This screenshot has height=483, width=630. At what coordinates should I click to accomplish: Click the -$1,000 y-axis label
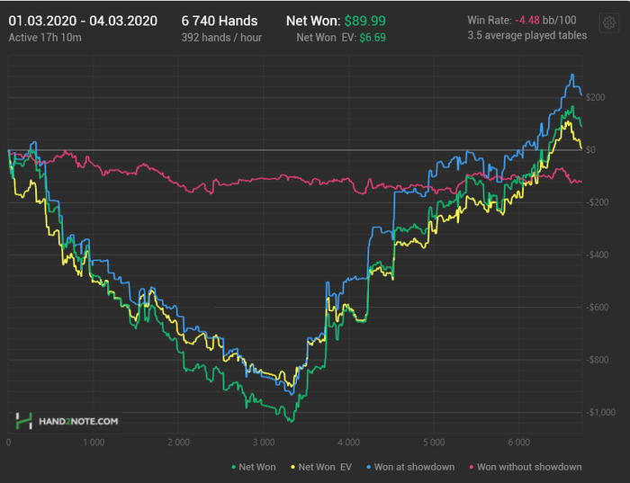[x=600, y=412]
